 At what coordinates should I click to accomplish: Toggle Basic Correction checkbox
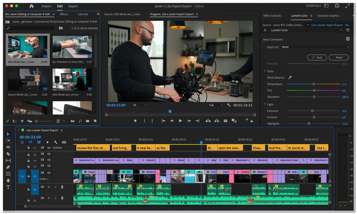point(347,39)
